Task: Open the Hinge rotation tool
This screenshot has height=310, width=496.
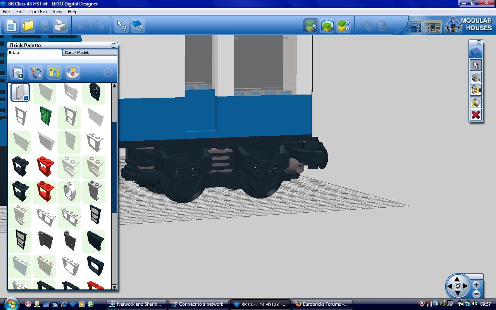Action: [x=476, y=90]
